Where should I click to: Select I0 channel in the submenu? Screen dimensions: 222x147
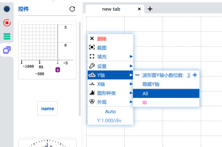click(166, 102)
